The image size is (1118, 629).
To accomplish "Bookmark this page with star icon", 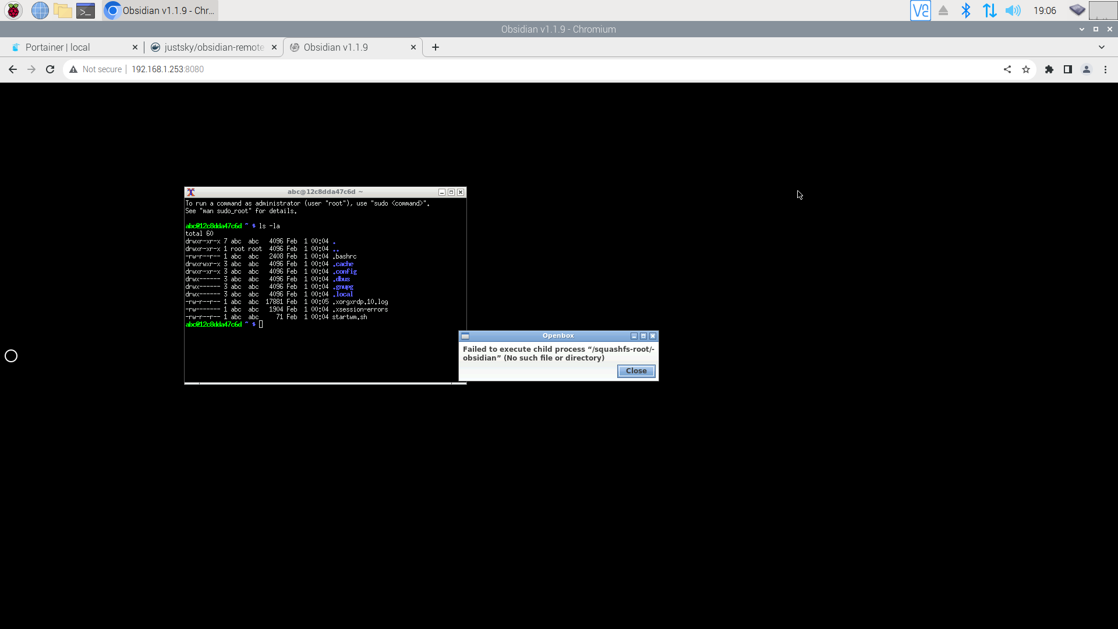I will pos(1026,69).
